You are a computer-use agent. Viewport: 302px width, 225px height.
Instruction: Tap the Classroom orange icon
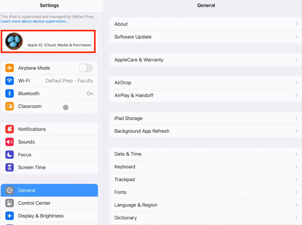(9, 106)
